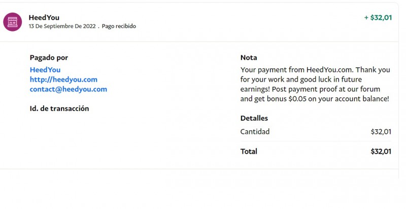Click the Cantidad label

pos(255,132)
